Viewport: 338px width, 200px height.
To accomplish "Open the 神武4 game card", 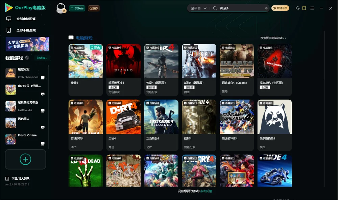I will tap(86, 70).
